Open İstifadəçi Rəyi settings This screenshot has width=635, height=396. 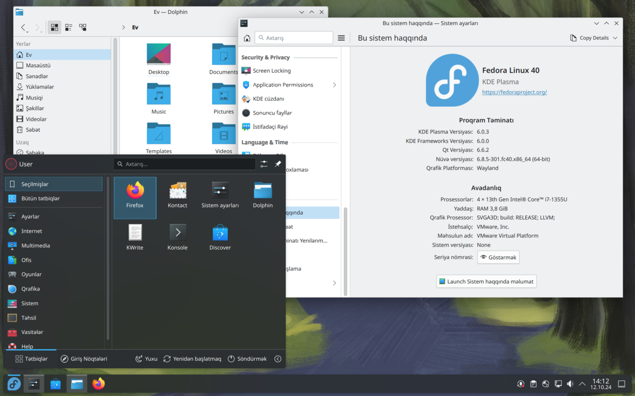click(x=289, y=127)
